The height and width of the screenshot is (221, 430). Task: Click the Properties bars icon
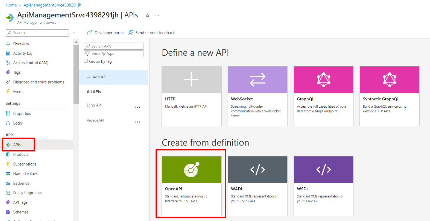click(x=8, y=114)
